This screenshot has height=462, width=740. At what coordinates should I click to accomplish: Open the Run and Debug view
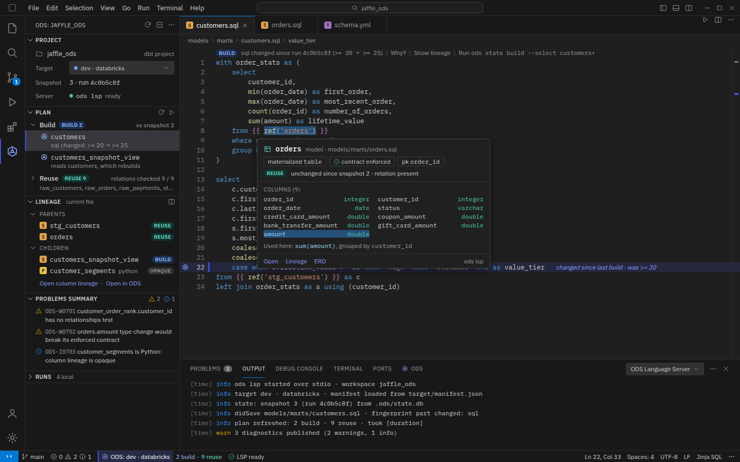point(12,102)
